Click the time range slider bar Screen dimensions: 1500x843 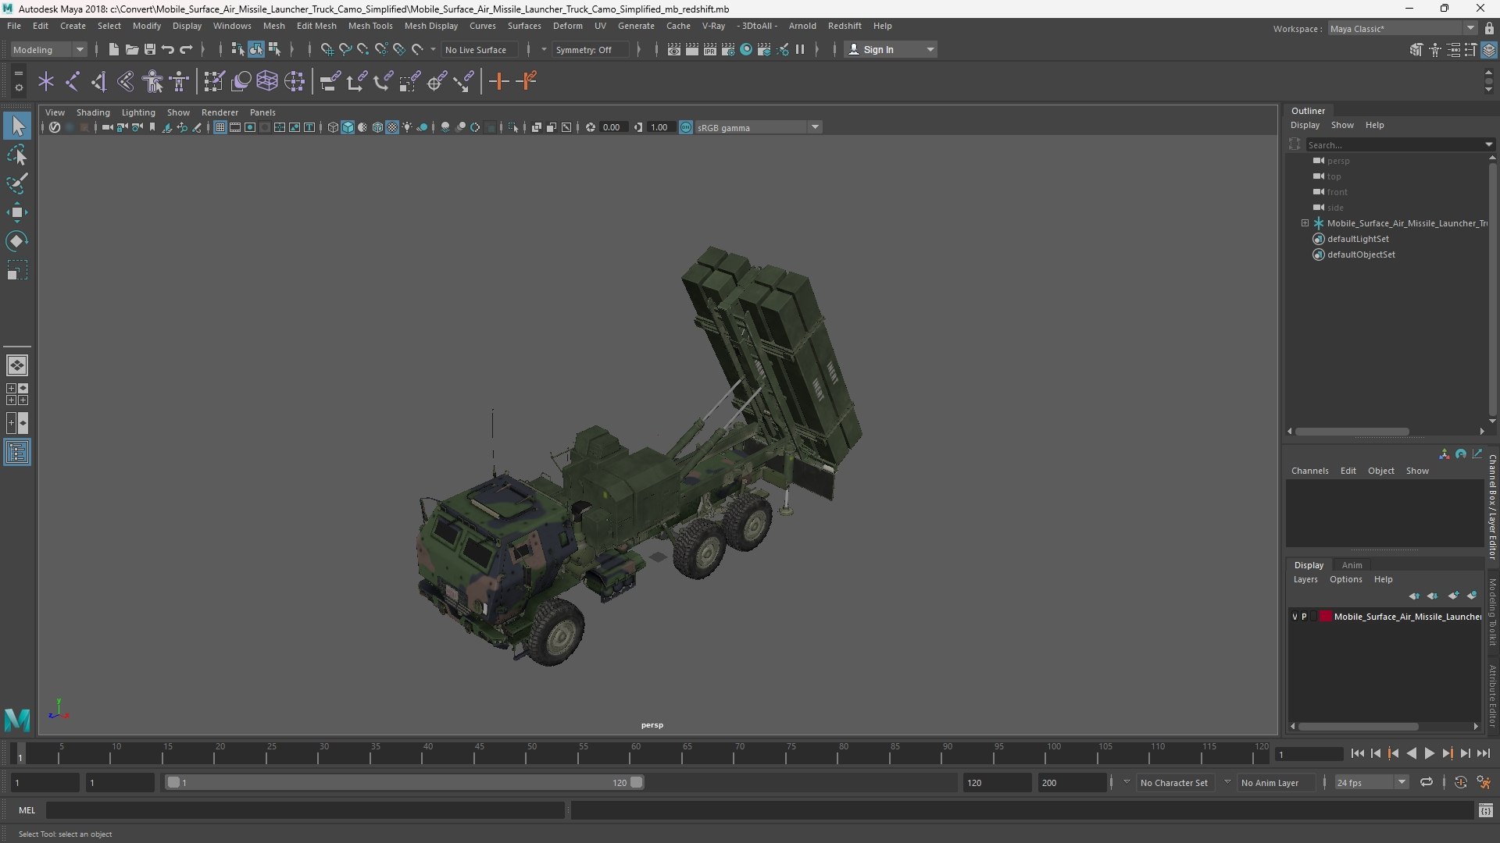click(x=405, y=782)
